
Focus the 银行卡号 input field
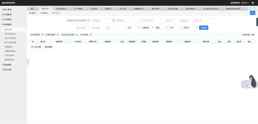pos(206,21)
